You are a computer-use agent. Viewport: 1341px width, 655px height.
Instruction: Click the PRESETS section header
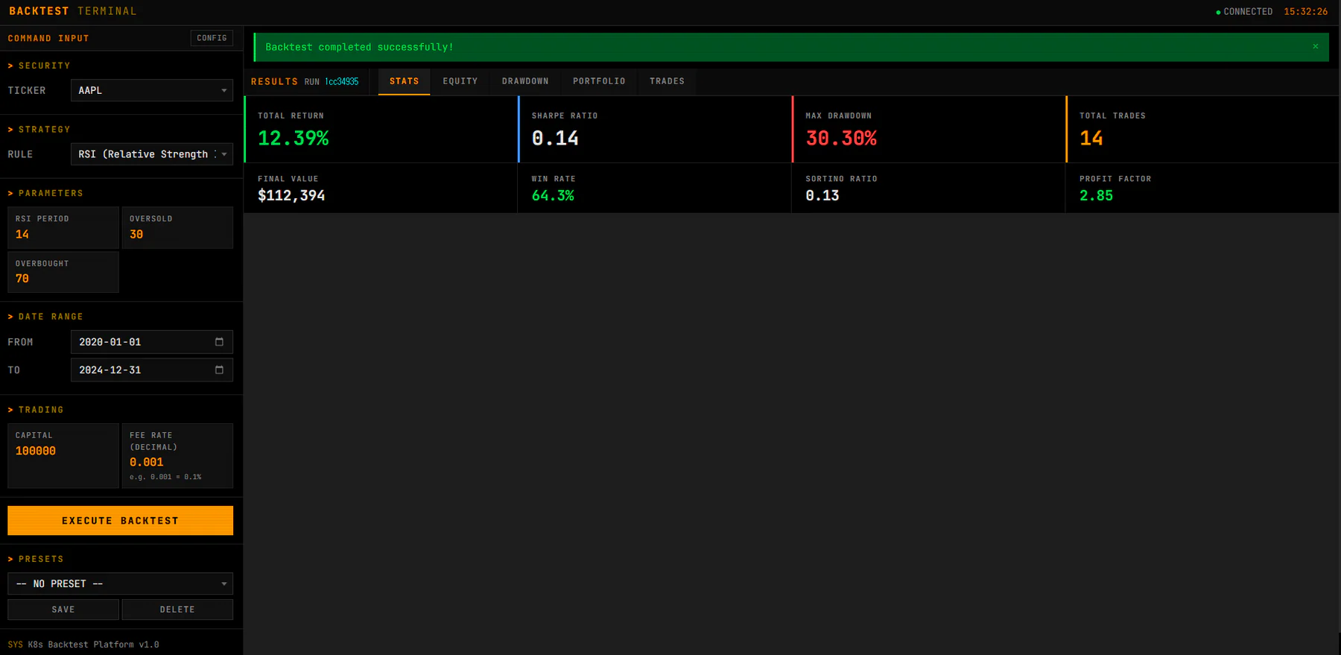[x=36, y=559]
